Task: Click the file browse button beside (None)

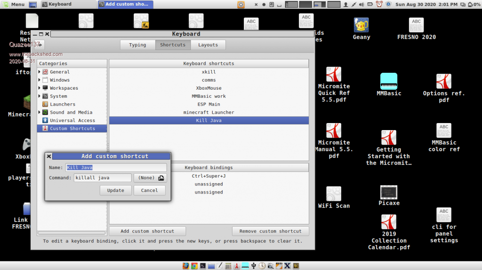Action: (x=161, y=178)
